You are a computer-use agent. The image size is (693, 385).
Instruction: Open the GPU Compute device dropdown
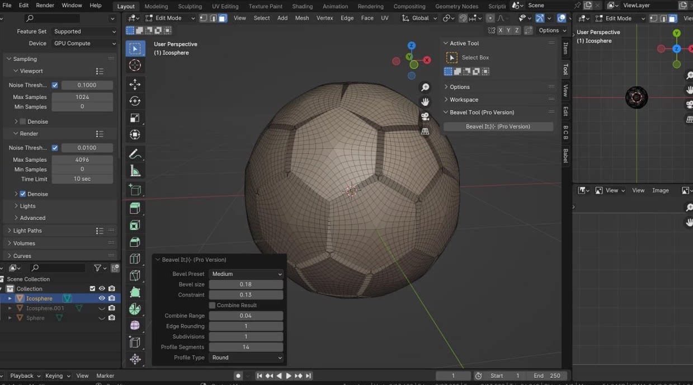[x=85, y=43]
